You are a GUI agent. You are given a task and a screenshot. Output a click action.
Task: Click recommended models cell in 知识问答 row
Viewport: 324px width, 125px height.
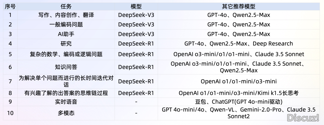tap(239, 67)
